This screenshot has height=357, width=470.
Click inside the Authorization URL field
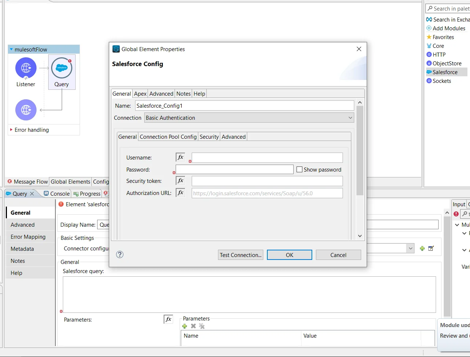coord(267,193)
